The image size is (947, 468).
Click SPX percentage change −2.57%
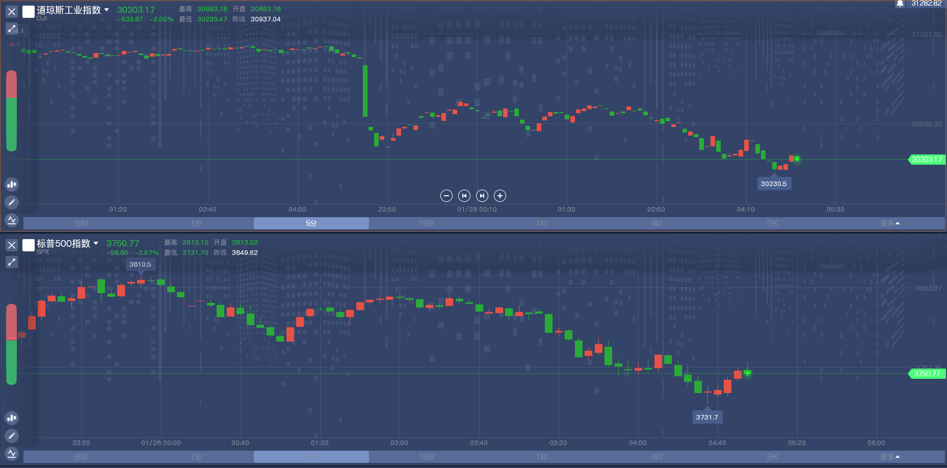(147, 253)
